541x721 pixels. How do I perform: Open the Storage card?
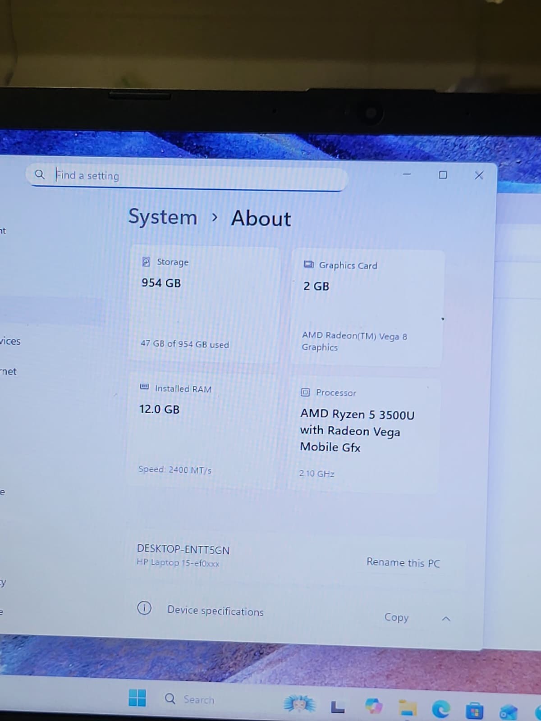pos(205,304)
